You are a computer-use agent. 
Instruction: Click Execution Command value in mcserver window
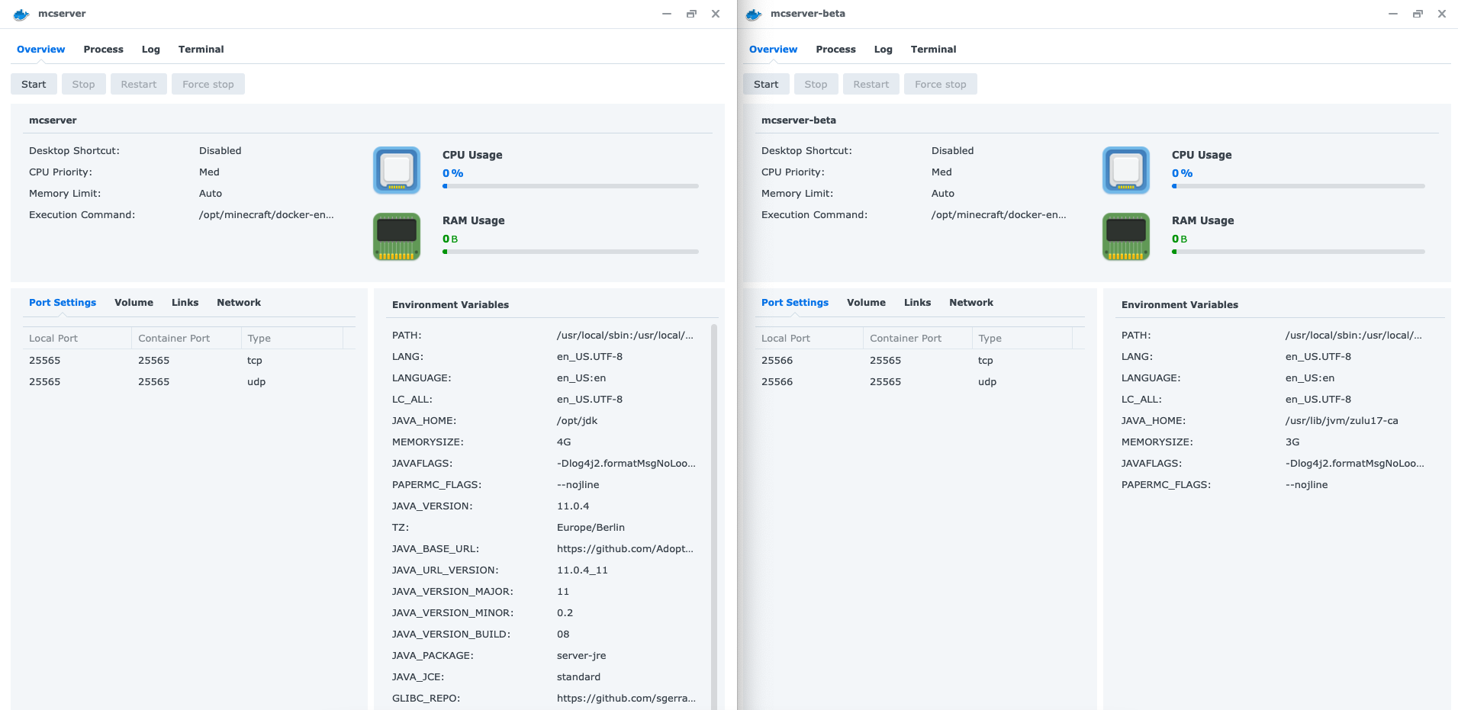click(x=266, y=215)
